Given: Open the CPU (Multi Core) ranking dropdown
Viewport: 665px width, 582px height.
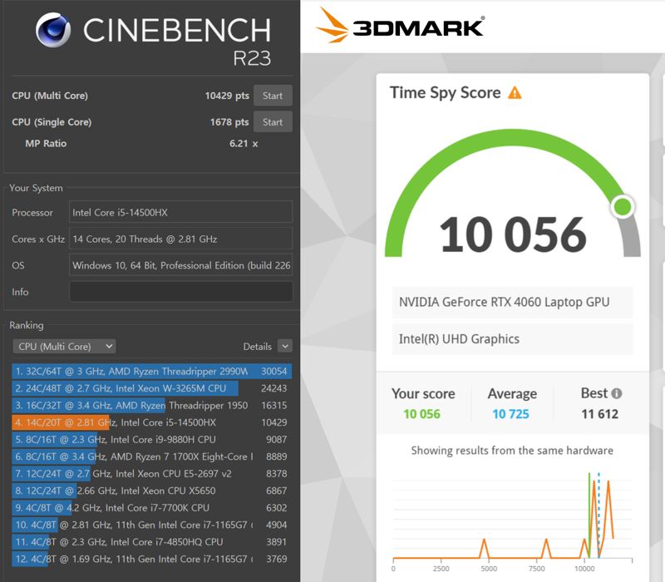Looking at the screenshot, I should click(x=64, y=347).
